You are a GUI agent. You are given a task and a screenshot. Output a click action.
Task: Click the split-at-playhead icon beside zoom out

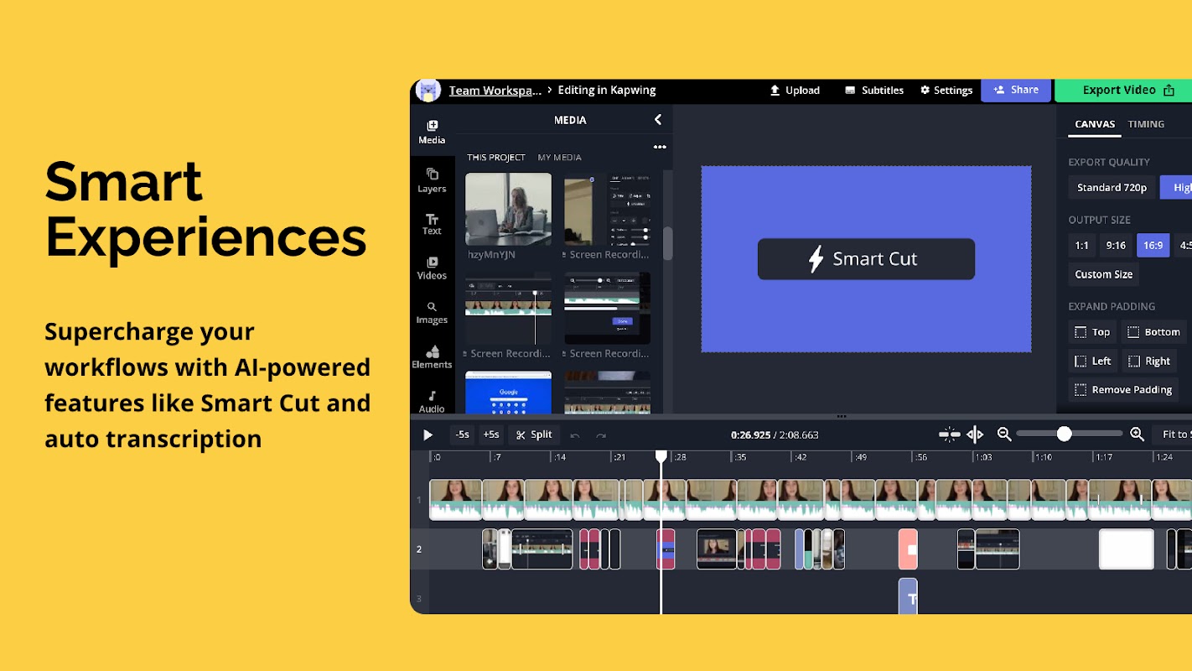pos(975,434)
